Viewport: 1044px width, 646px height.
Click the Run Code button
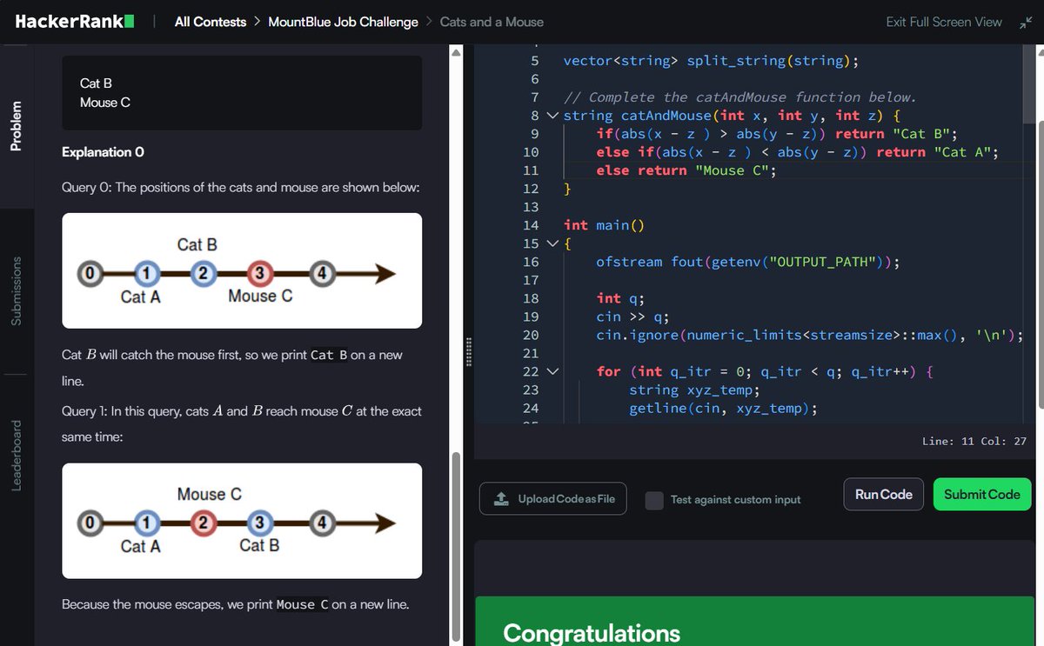[x=883, y=494]
